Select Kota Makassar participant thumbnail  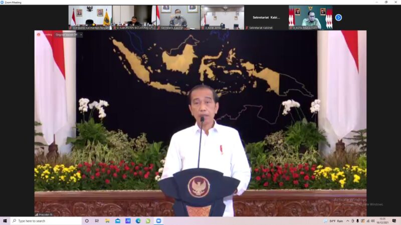coord(310,17)
